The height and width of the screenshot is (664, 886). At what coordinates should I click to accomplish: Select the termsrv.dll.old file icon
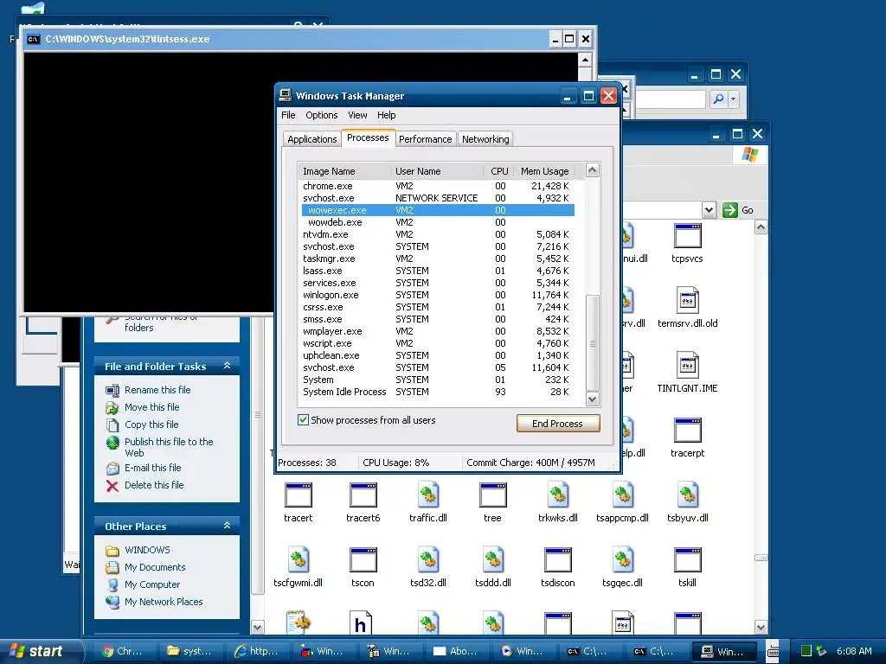pos(687,300)
